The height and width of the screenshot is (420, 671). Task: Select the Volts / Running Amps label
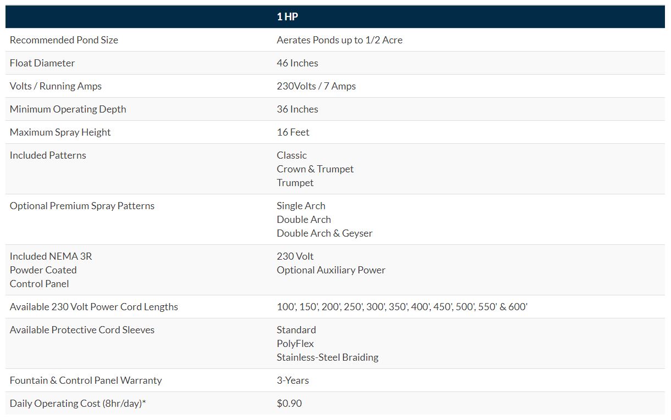(x=56, y=86)
